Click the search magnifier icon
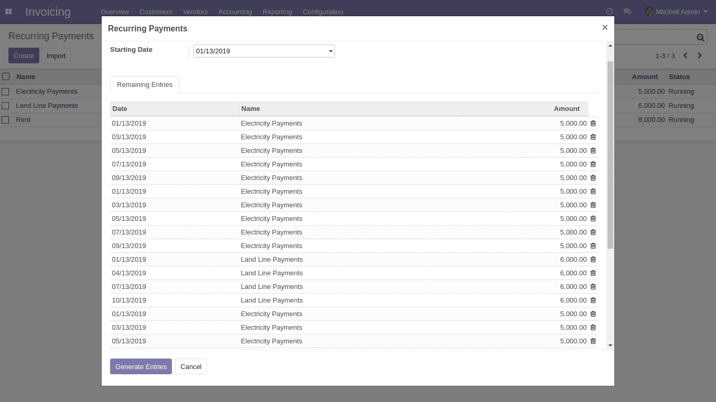Screen dimensions: 716x402 700,37
